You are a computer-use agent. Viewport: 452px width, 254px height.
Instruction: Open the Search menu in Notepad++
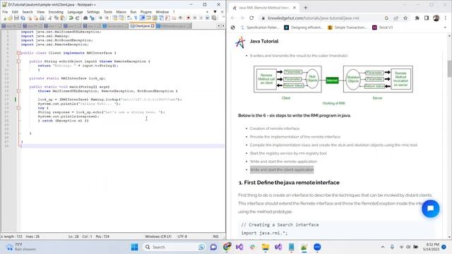pos(28,12)
